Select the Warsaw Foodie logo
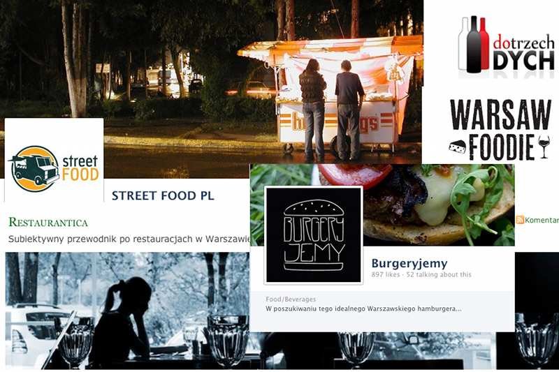559x372 pixels. [500, 130]
